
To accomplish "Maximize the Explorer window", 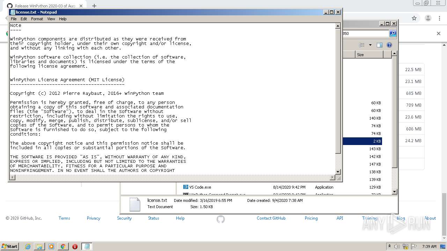I will click(388, 24).
